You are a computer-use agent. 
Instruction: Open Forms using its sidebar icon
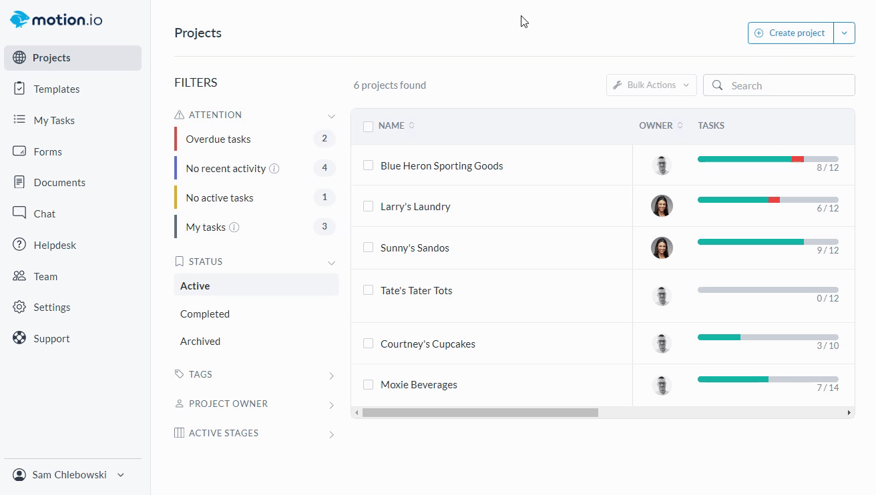pyautogui.click(x=19, y=151)
